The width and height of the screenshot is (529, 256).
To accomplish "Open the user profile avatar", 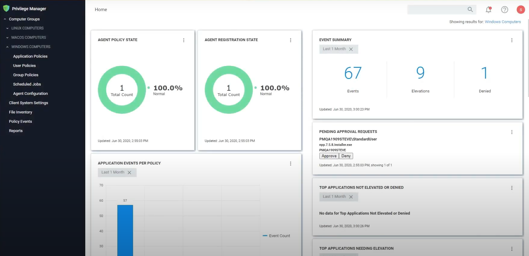I will pyautogui.click(x=521, y=10).
